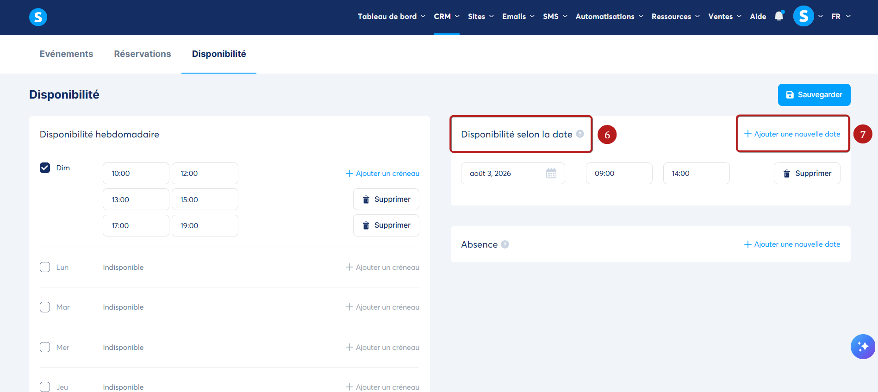Click the Systeme.io logo icon
The image size is (878, 392).
[38, 17]
